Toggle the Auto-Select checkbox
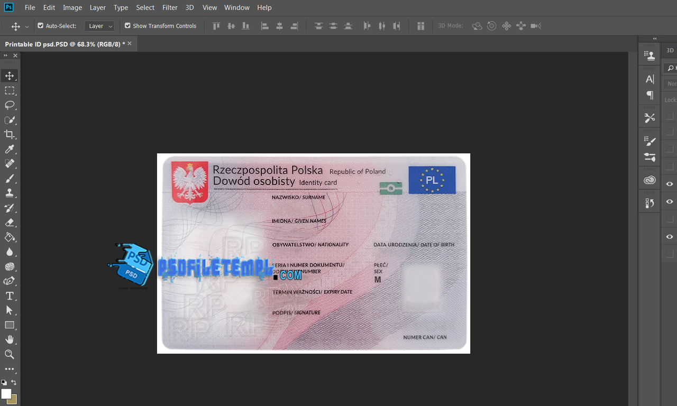This screenshot has width=677, height=406. click(x=41, y=25)
